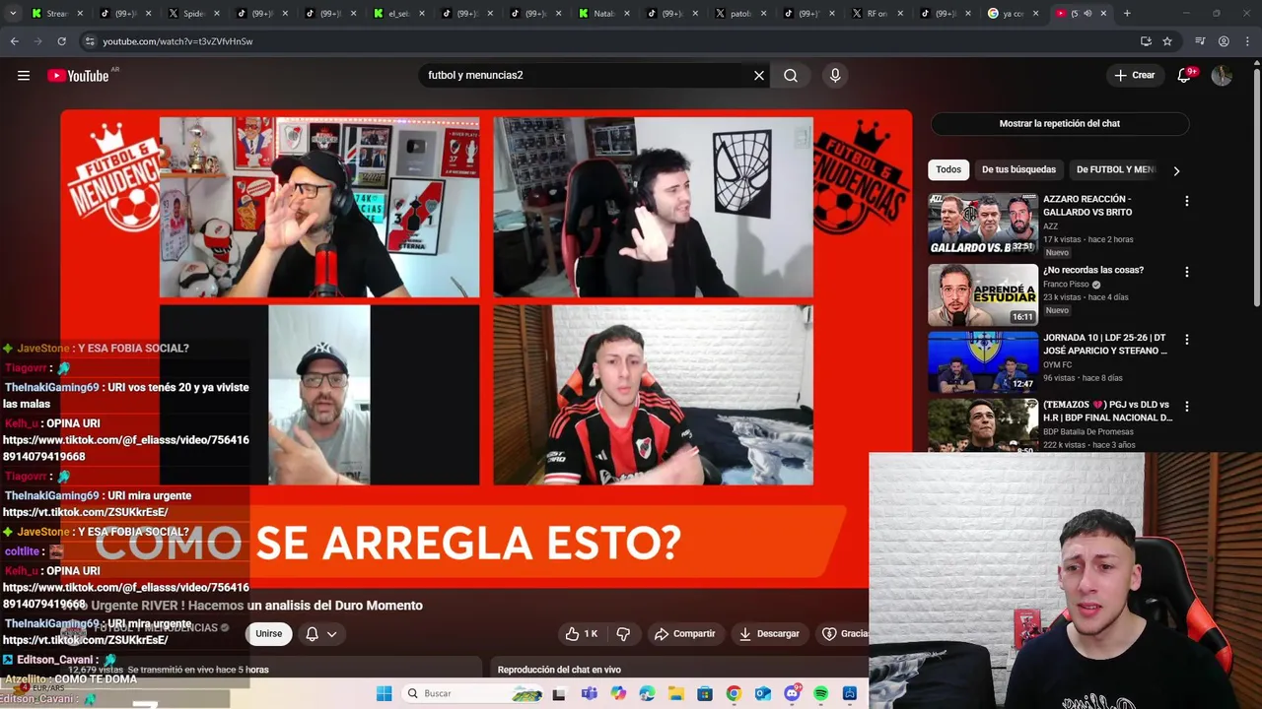
Task: Like the video (1 K)
Action: [x=582, y=634]
